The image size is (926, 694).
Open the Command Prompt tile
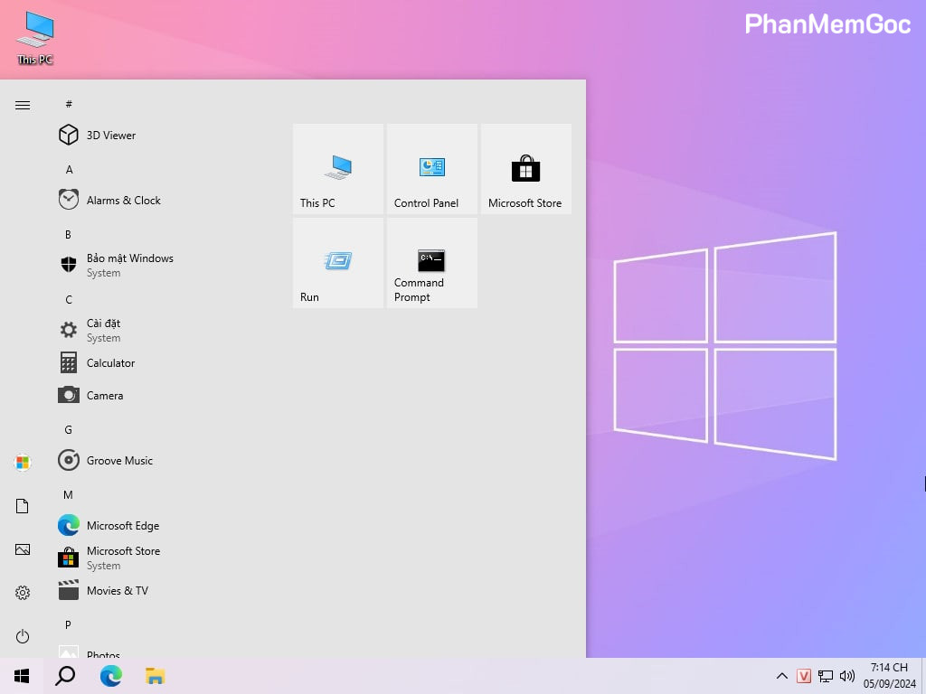[431, 263]
